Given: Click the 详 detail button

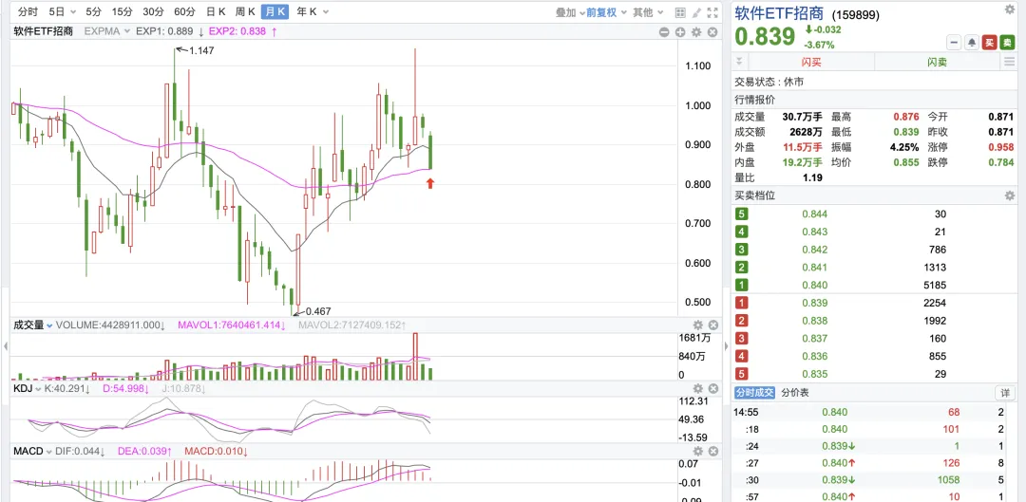Looking at the screenshot, I should click(1006, 392).
